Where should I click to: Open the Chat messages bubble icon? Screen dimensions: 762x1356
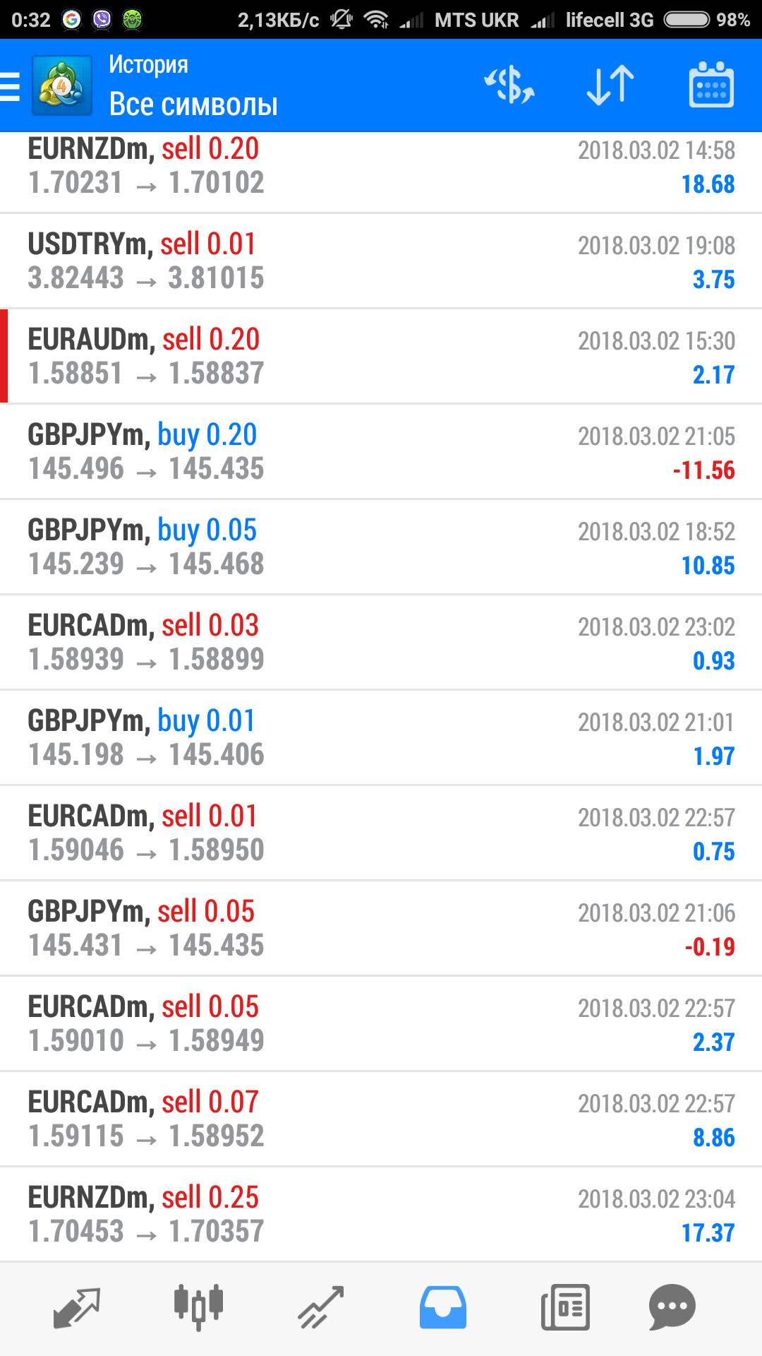[672, 1307]
